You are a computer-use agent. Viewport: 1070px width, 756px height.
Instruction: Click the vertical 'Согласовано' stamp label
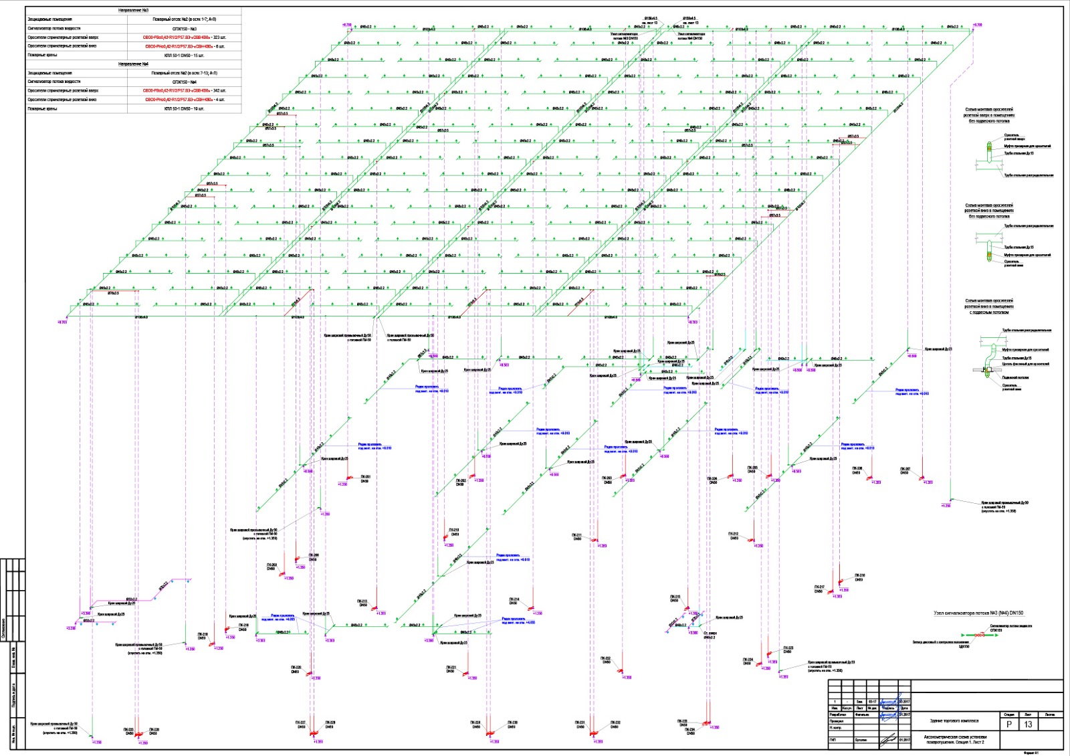tap(3, 628)
